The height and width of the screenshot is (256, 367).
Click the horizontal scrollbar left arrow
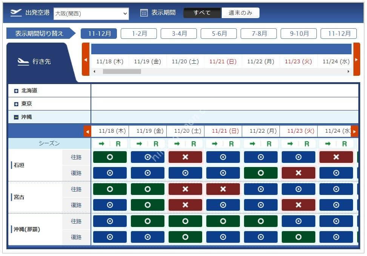(94, 71)
